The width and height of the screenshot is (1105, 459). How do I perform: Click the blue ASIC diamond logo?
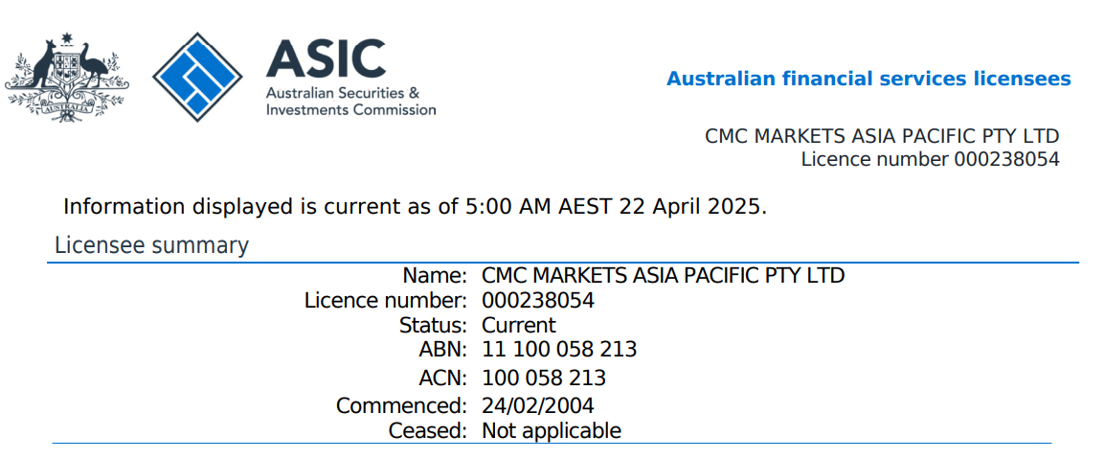pyautogui.click(x=199, y=76)
